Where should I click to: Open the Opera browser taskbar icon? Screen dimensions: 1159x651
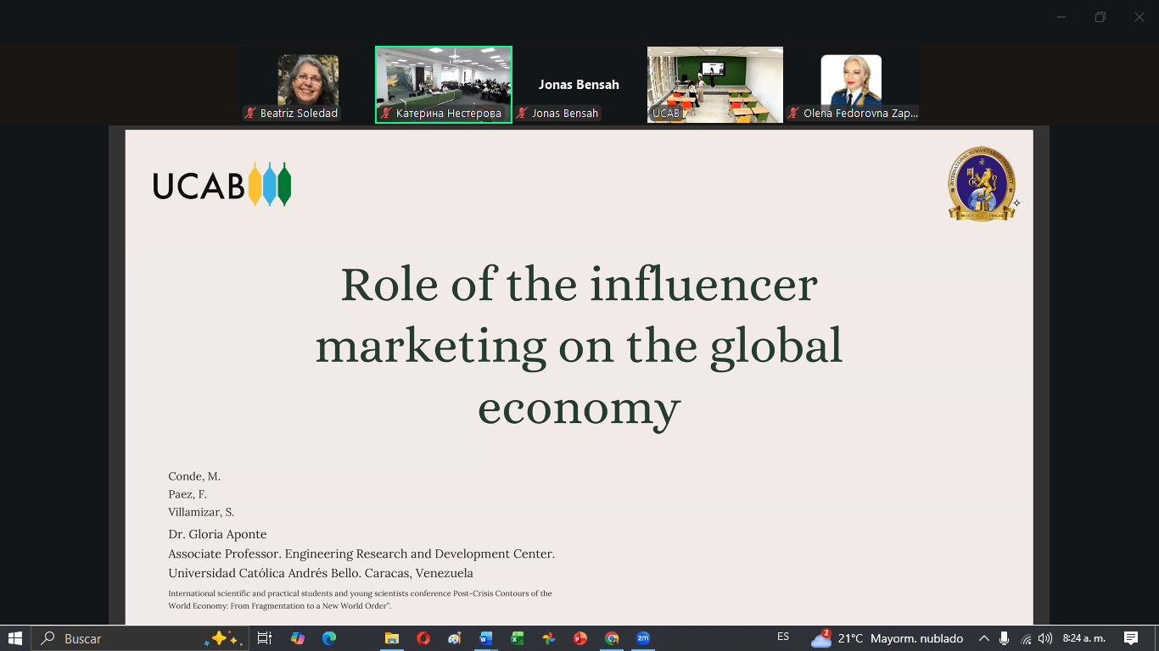423,638
